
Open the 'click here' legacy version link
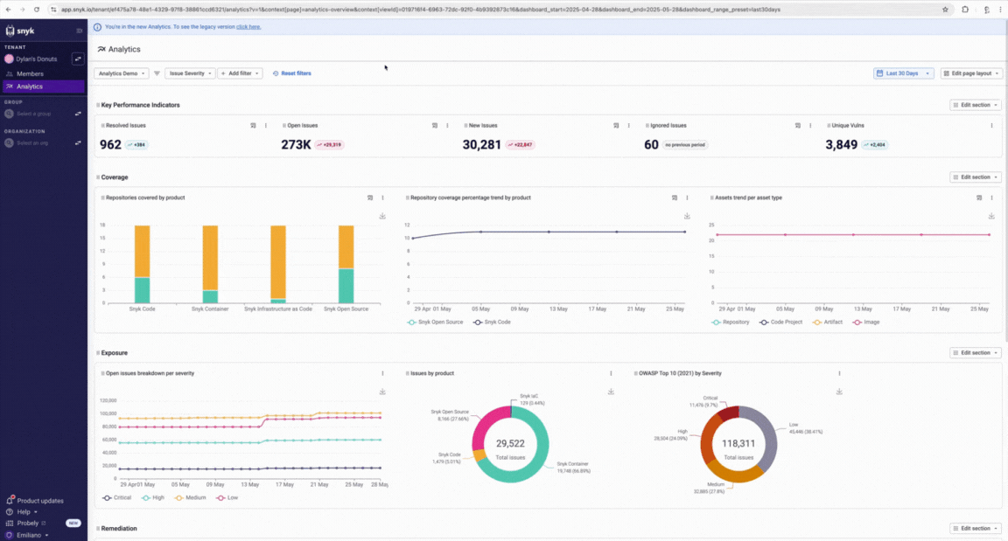[x=248, y=27]
